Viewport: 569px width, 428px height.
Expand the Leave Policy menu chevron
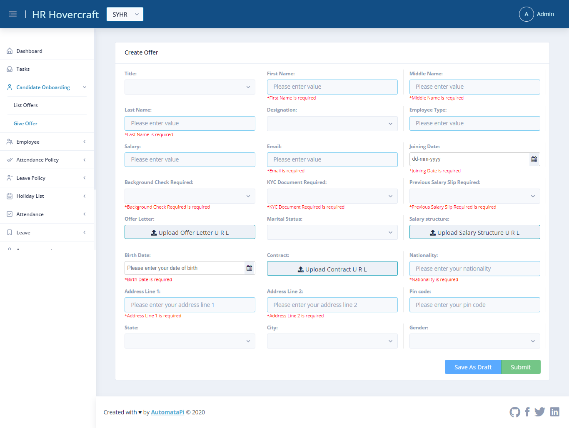85,178
